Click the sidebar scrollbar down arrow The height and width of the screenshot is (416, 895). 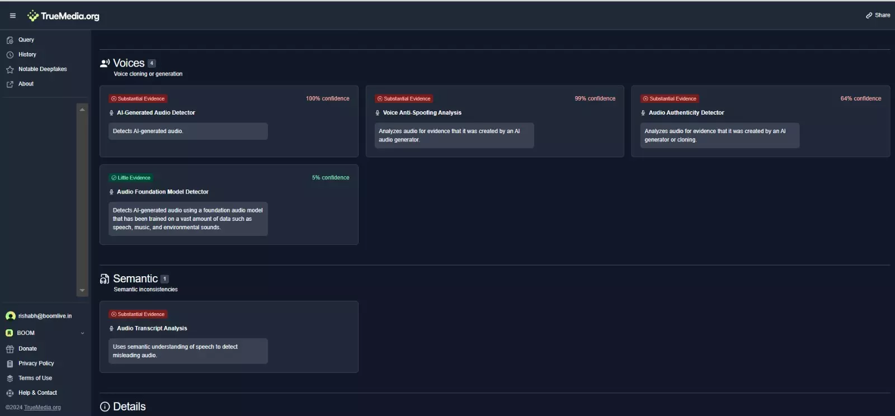pos(82,290)
